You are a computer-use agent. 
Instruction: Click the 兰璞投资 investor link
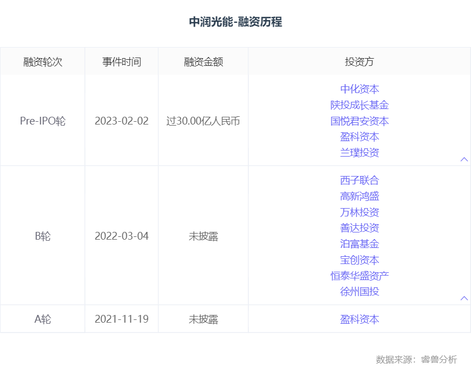click(360, 153)
